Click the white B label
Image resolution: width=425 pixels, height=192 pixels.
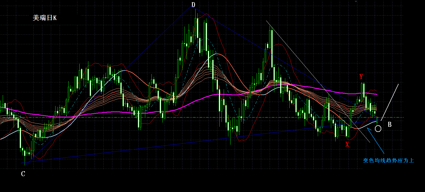coord(390,125)
